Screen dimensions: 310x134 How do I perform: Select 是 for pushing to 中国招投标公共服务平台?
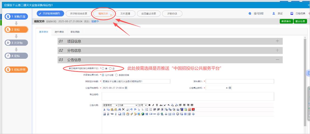click(x=103, y=68)
